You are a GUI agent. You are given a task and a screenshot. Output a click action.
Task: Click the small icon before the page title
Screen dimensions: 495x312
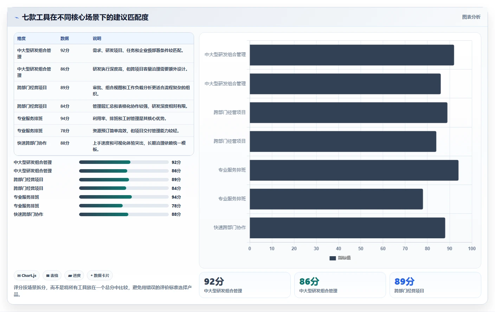(x=17, y=18)
